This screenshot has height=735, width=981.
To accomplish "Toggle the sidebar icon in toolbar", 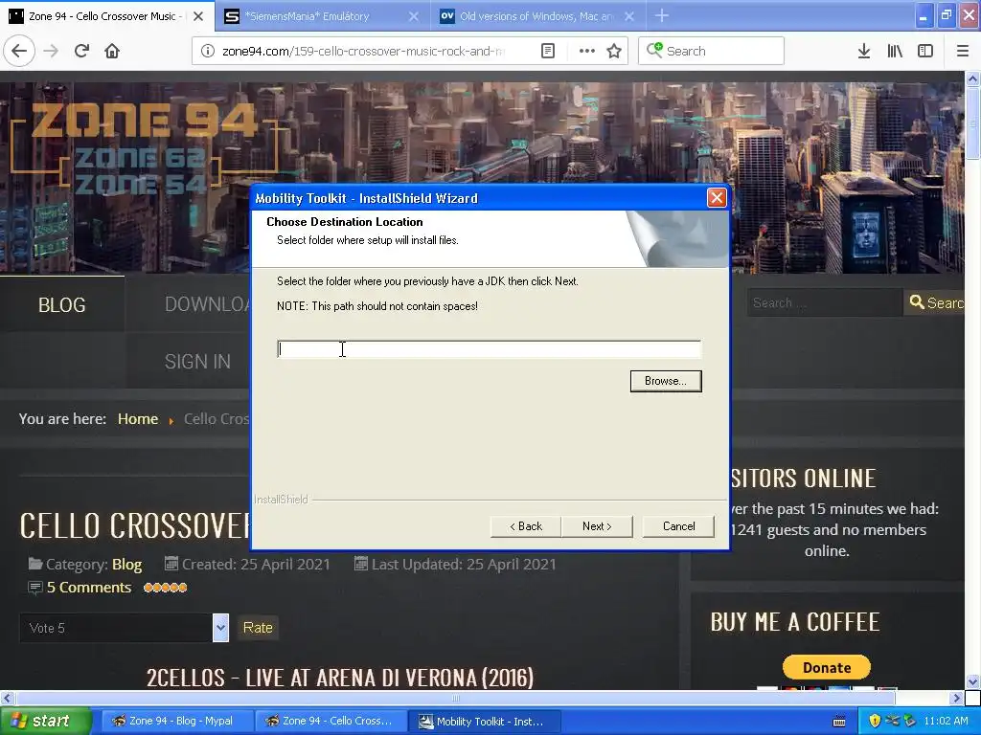I will tap(925, 51).
